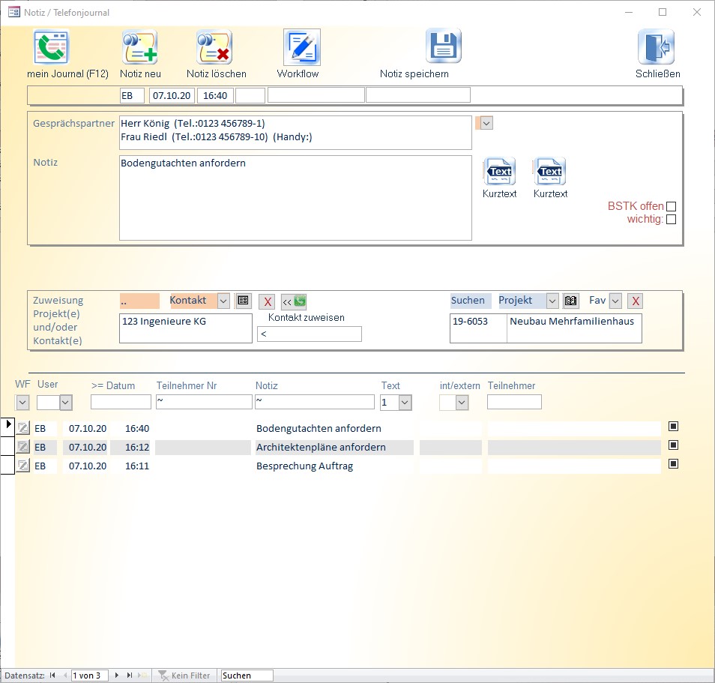The width and height of the screenshot is (715, 683).
Task: Click the Schließen door icon
Action: [656, 47]
